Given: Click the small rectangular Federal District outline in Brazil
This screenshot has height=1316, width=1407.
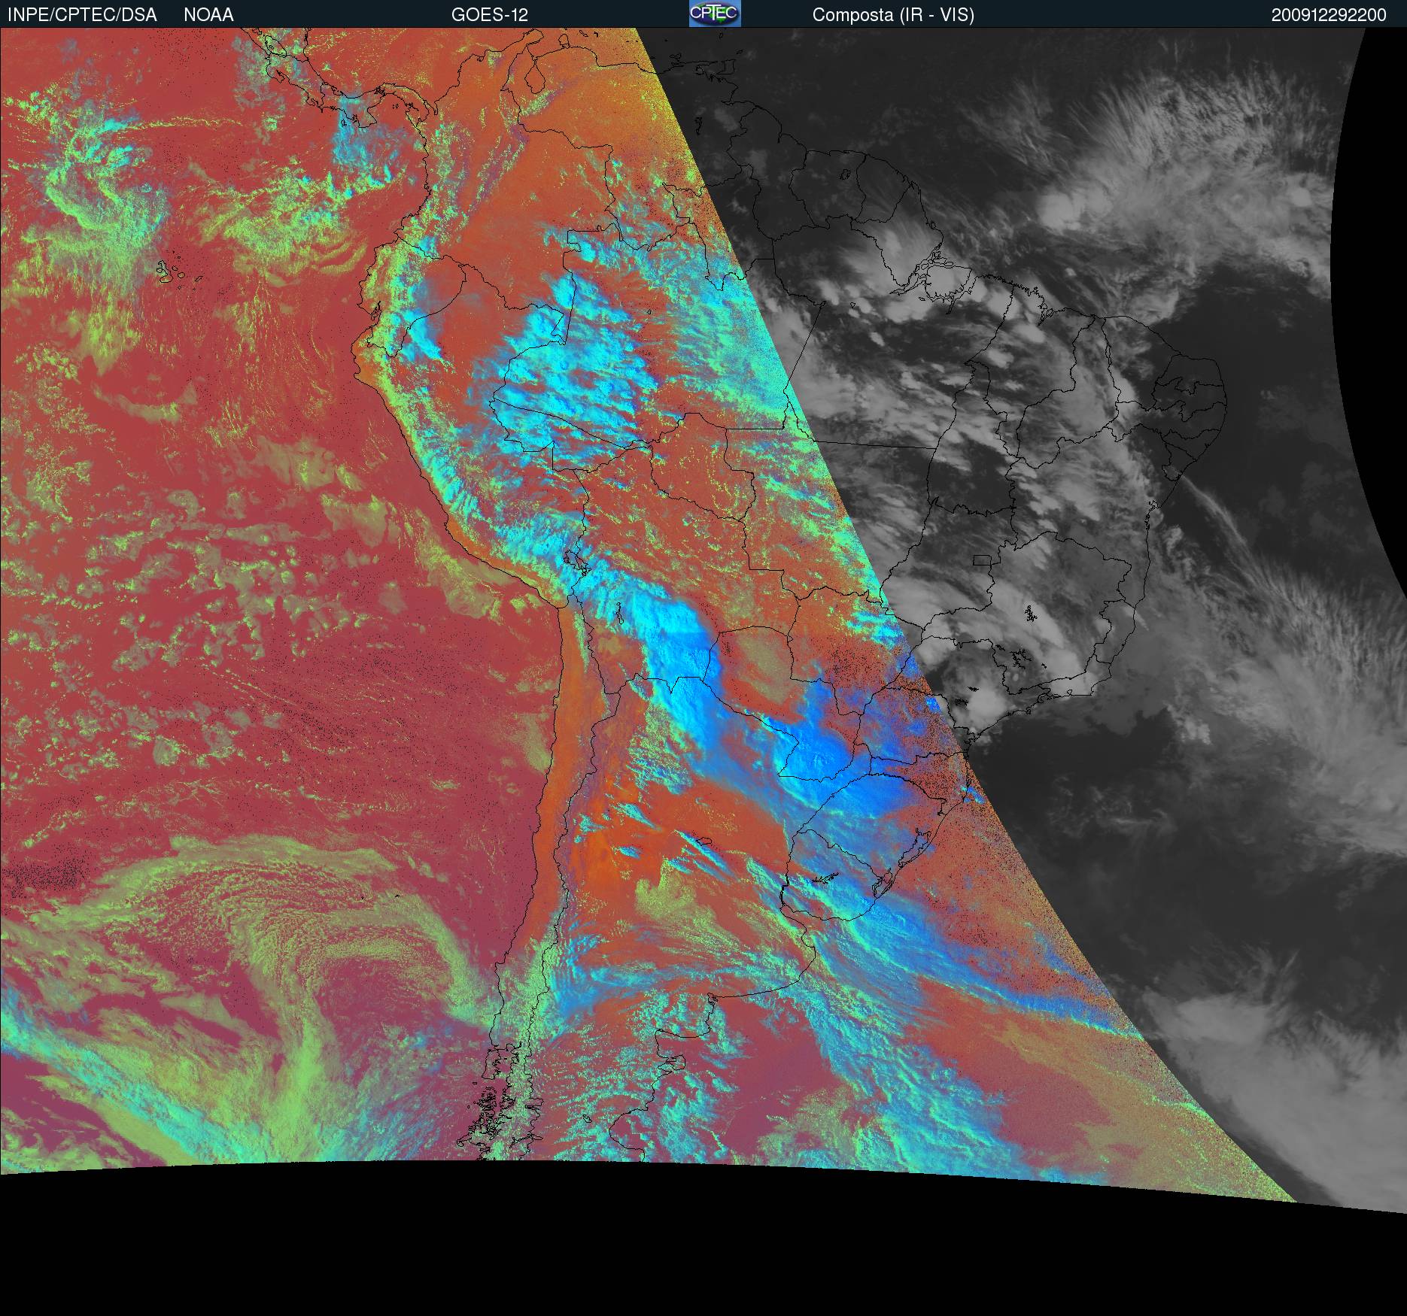Looking at the screenshot, I should [x=982, y=559].
